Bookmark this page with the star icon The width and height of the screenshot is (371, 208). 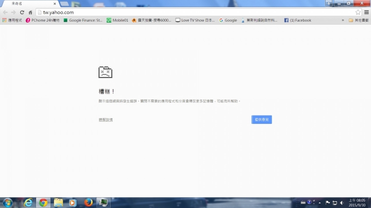(358, 12)
